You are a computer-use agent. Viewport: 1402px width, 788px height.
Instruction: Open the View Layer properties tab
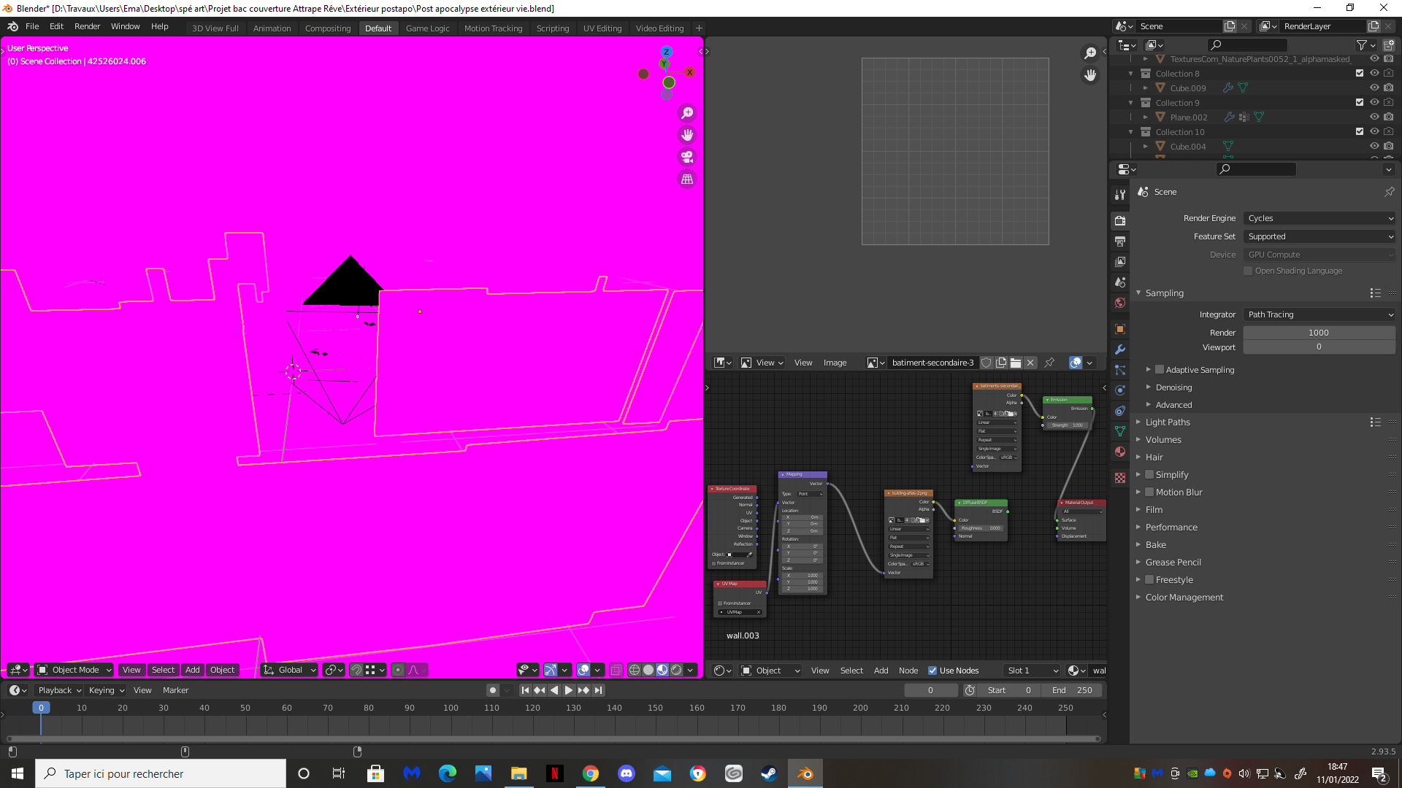click(x=1120, y=262)
